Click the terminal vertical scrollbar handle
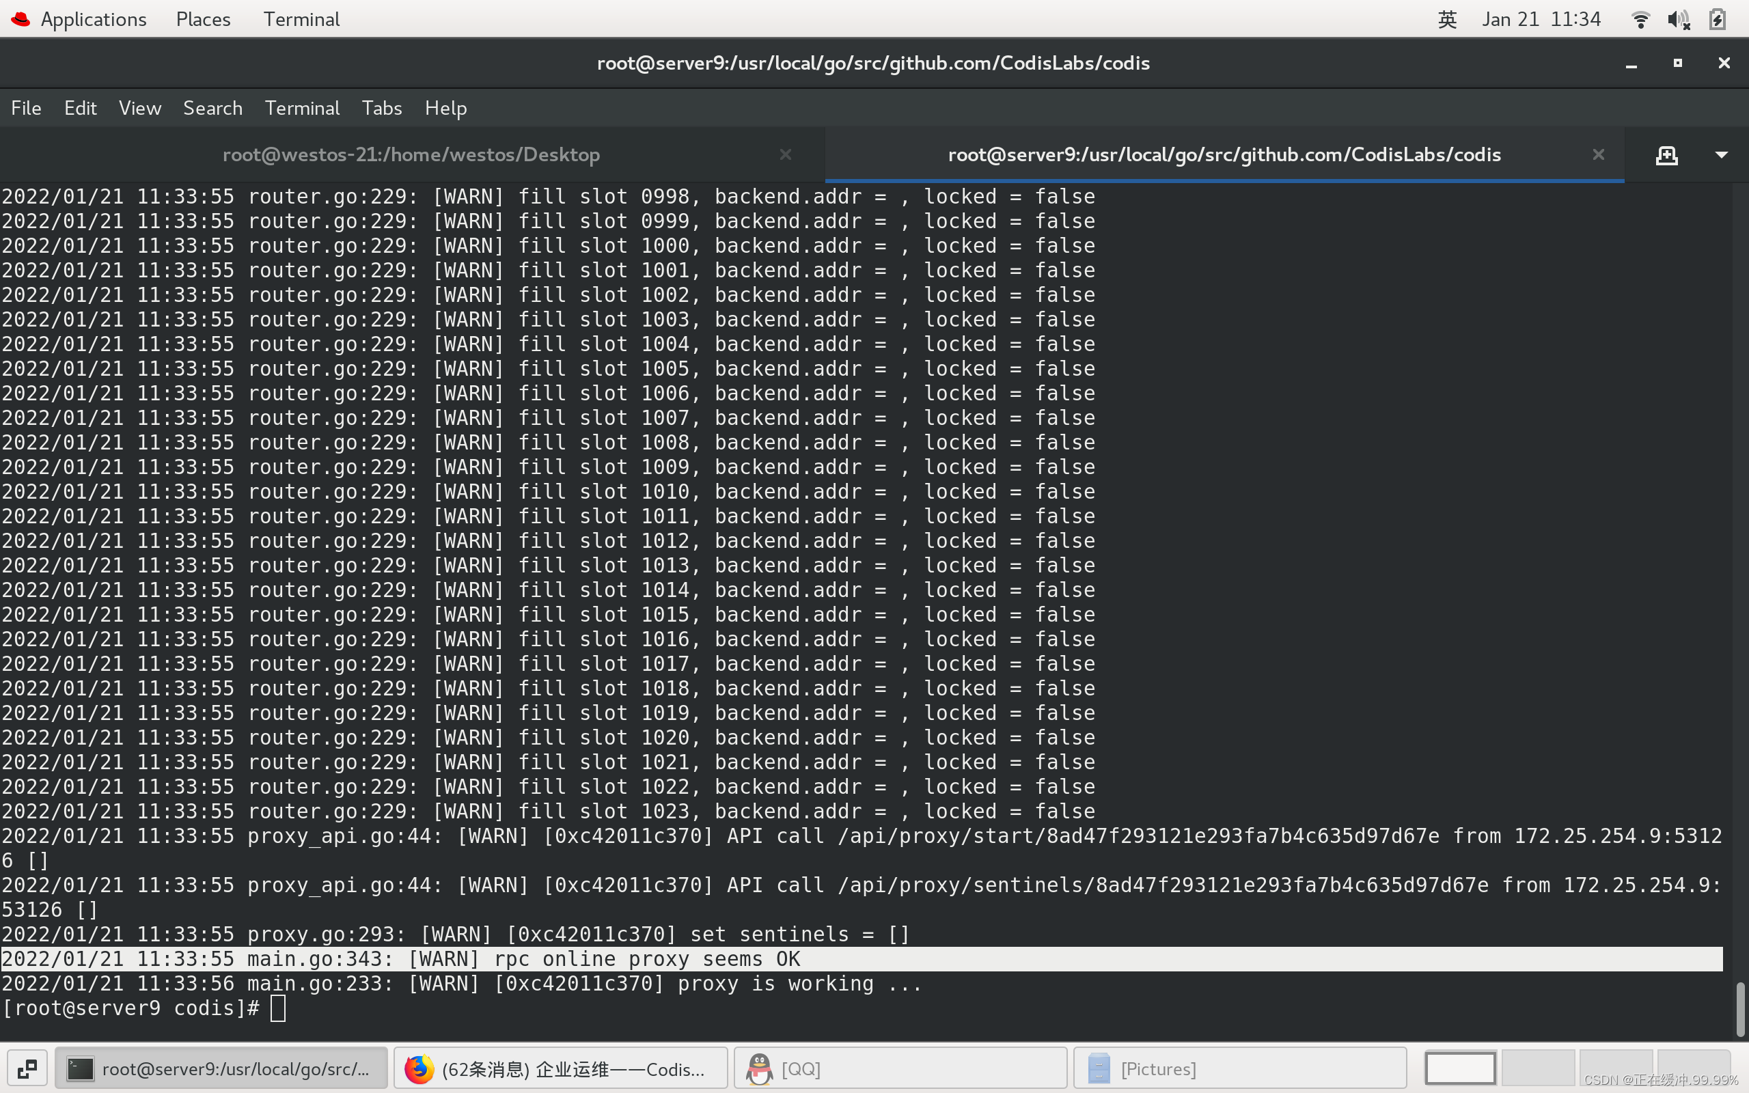Viewport: 1749px width, 1093px height. (1739, 1009)
